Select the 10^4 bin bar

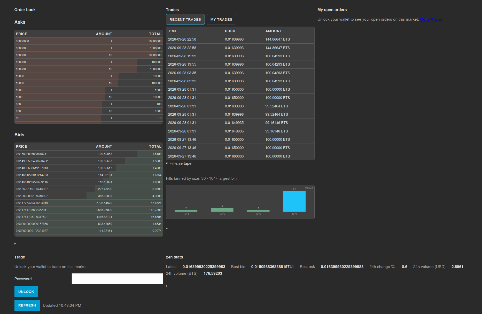(186, 211)
